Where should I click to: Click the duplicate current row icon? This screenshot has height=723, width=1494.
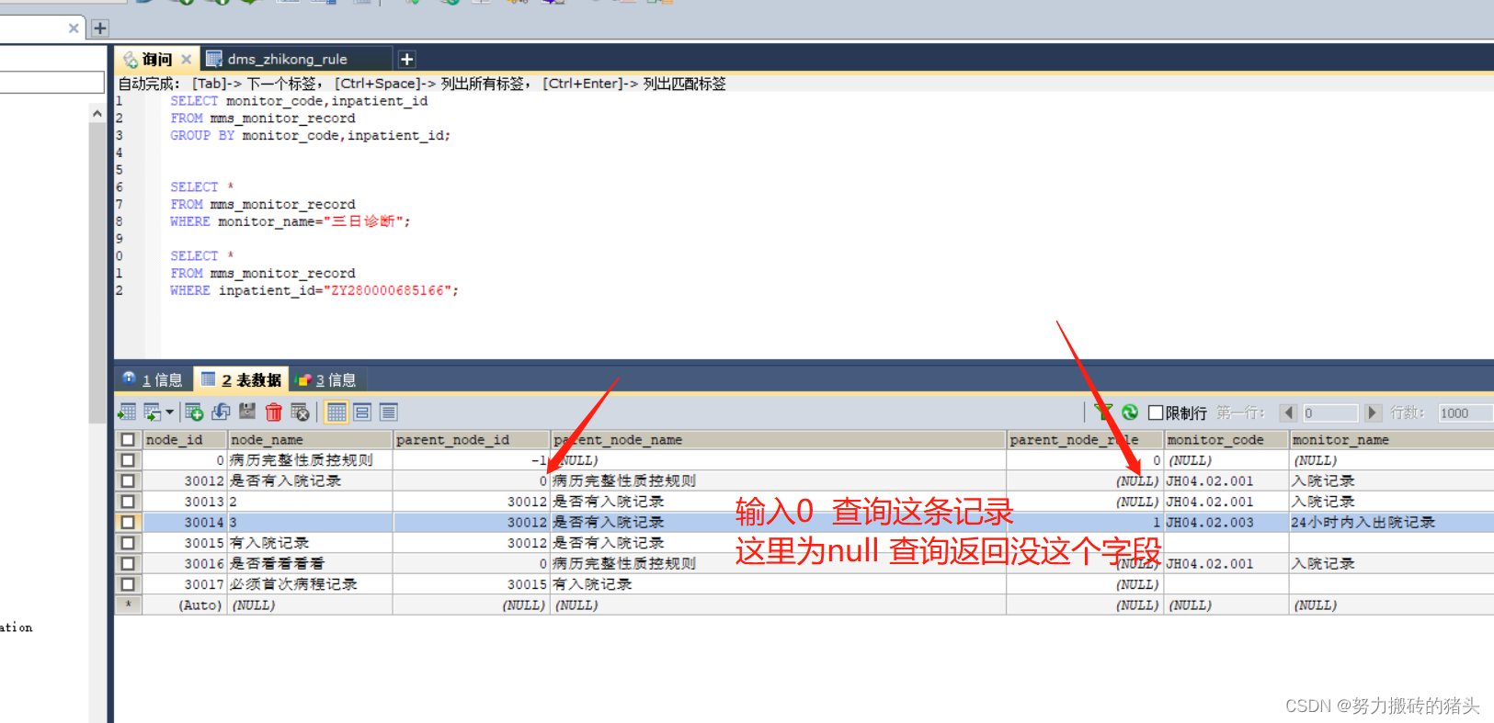click(221, 412)
